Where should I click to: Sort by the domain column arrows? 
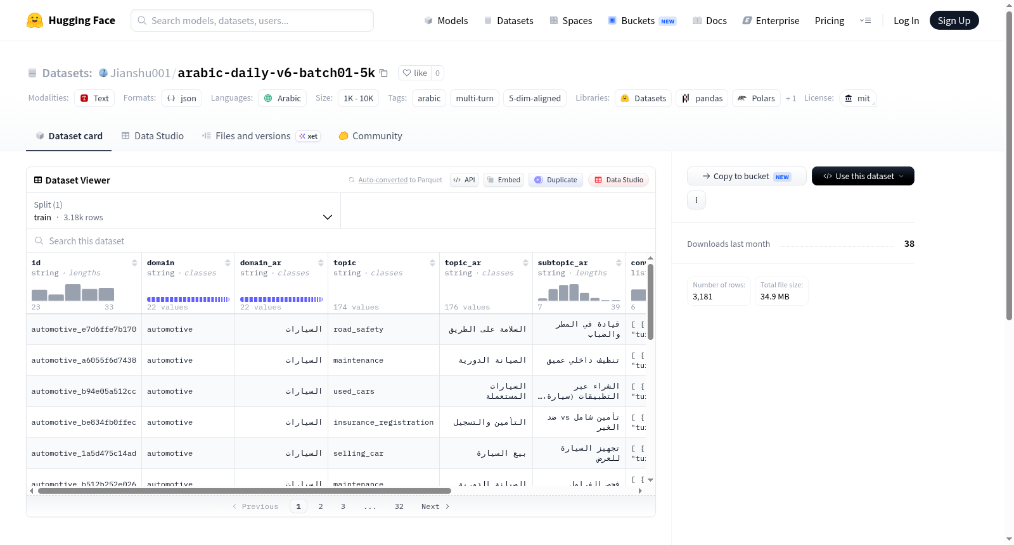228,263
